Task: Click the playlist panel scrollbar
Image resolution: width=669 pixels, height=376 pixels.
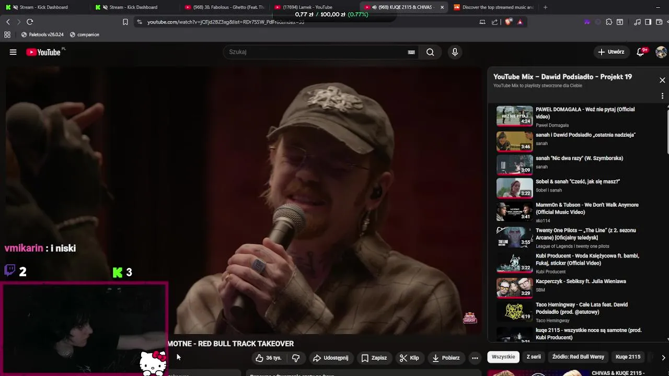Action: [x=667, y=130]
